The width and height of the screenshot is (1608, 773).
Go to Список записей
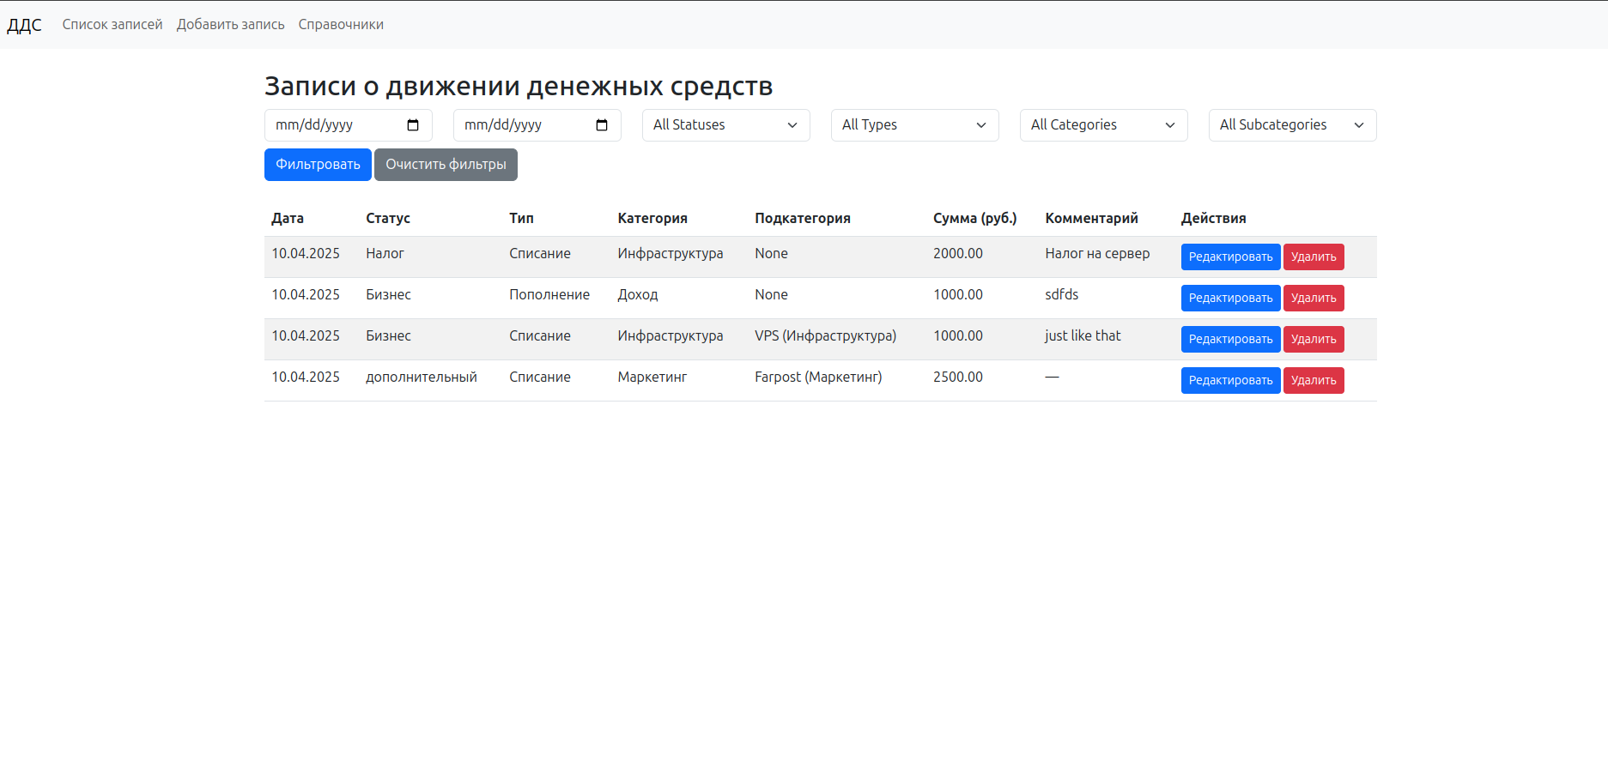pos(112,24)
